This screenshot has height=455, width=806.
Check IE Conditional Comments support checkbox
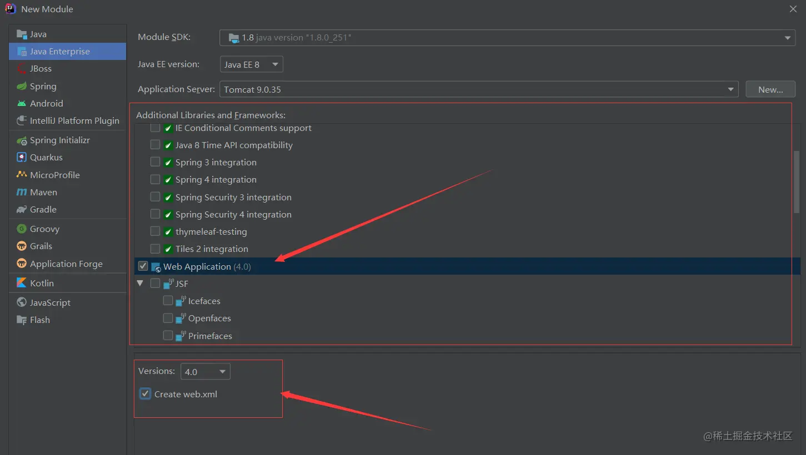(x=155, y=128)
